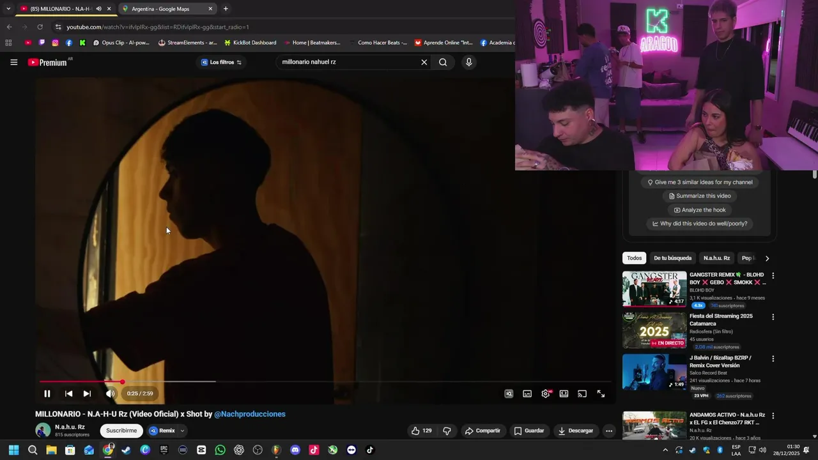This screenshot has height=460, width=818.
Task: Like the video with 129 likes
Action: point(422,431)
